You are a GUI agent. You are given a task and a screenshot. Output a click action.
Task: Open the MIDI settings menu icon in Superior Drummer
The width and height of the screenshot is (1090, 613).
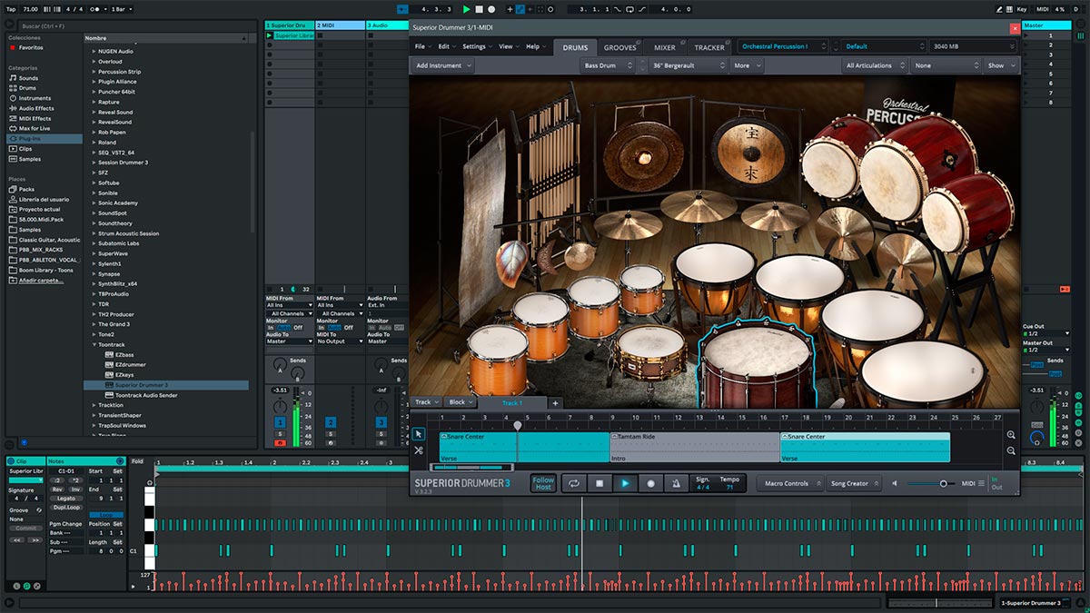(x=981, y=483)
